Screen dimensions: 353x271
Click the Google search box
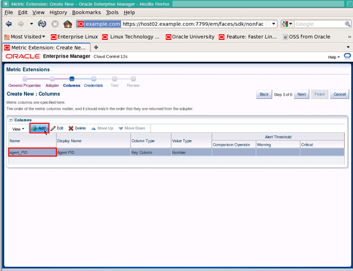[319, 24]
